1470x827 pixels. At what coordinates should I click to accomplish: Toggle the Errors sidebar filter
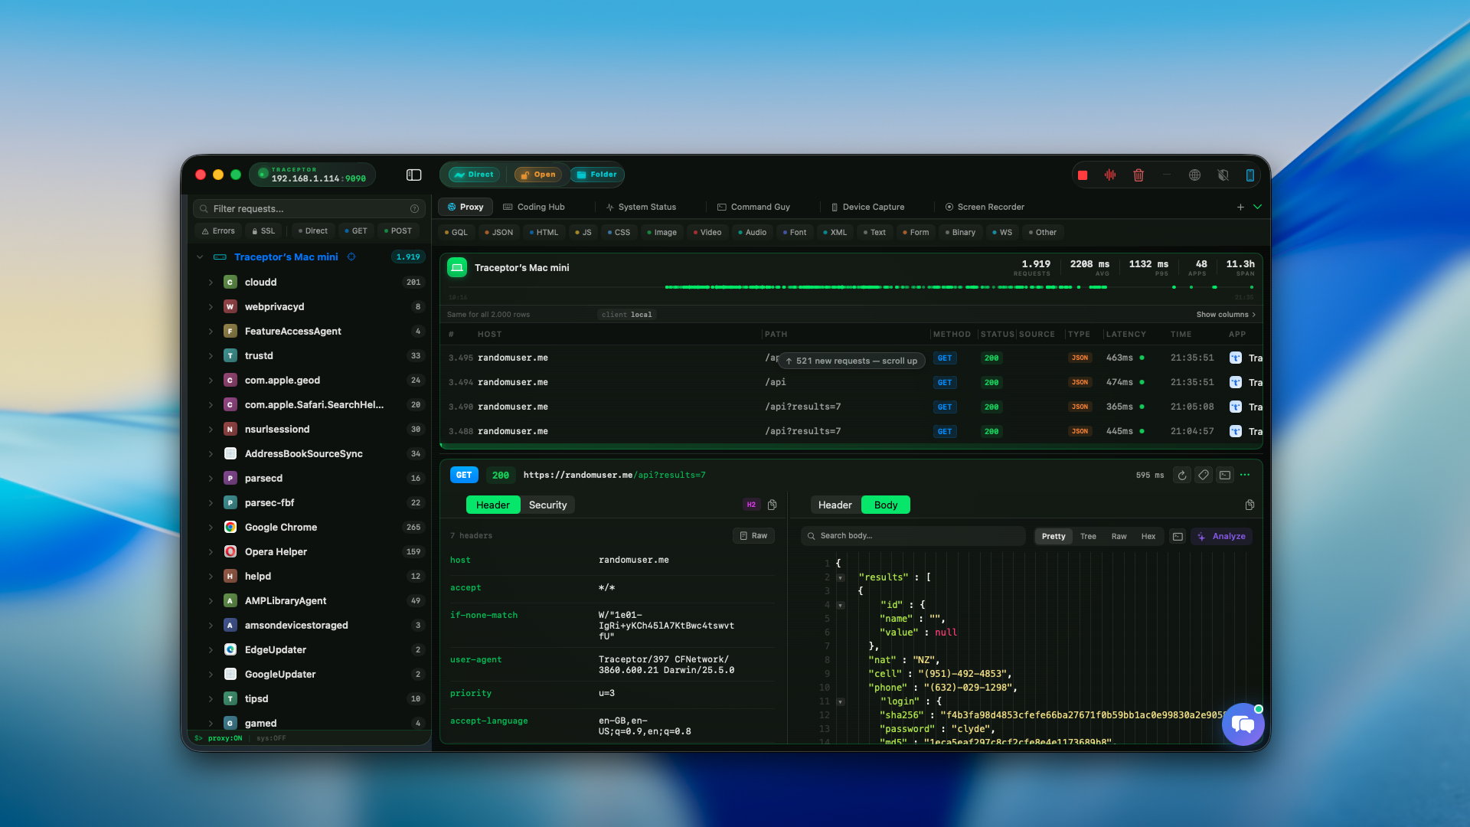[218, 230]
